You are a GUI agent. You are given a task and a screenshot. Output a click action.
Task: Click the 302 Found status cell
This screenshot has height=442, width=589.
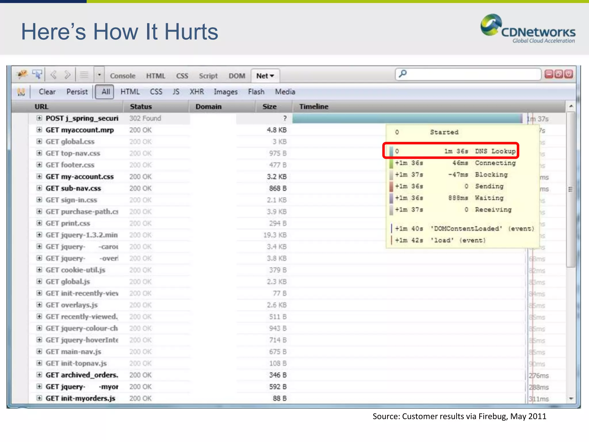pos(145,118)
